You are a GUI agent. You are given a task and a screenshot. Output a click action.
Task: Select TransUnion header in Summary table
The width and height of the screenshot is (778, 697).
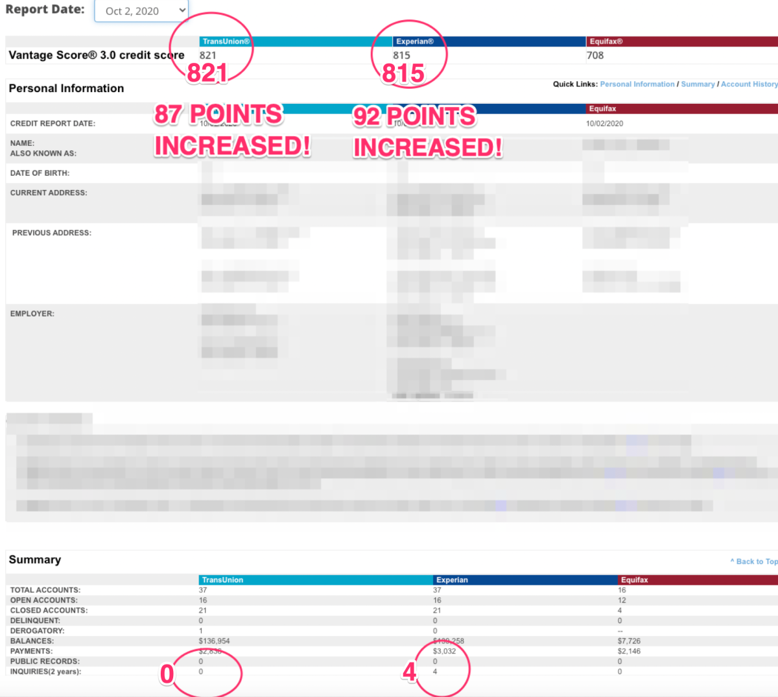coord(222,580)
